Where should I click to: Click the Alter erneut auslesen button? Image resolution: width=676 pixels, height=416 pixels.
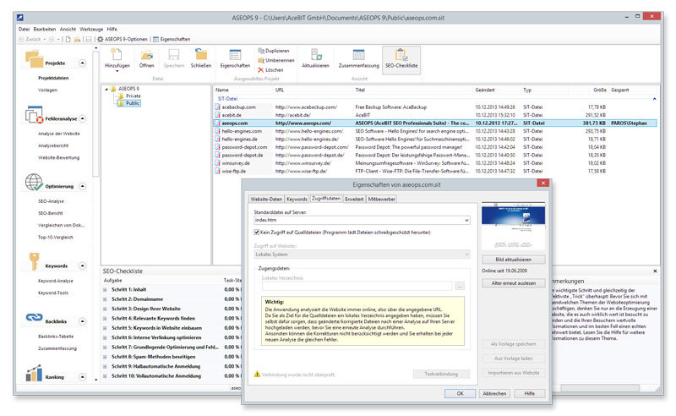pos(514,283)
